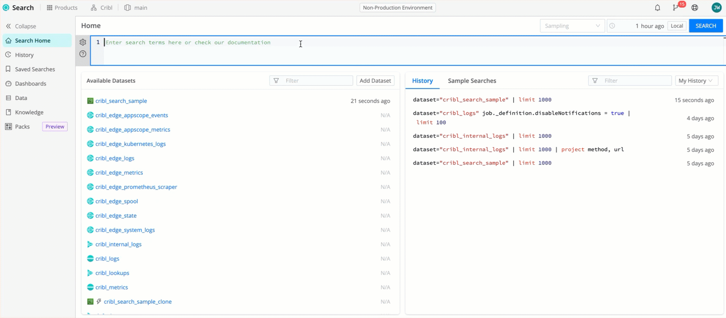Click the clock icon in time picker
The height and width of the screenshot is (318, 726).
coord(612,26)
